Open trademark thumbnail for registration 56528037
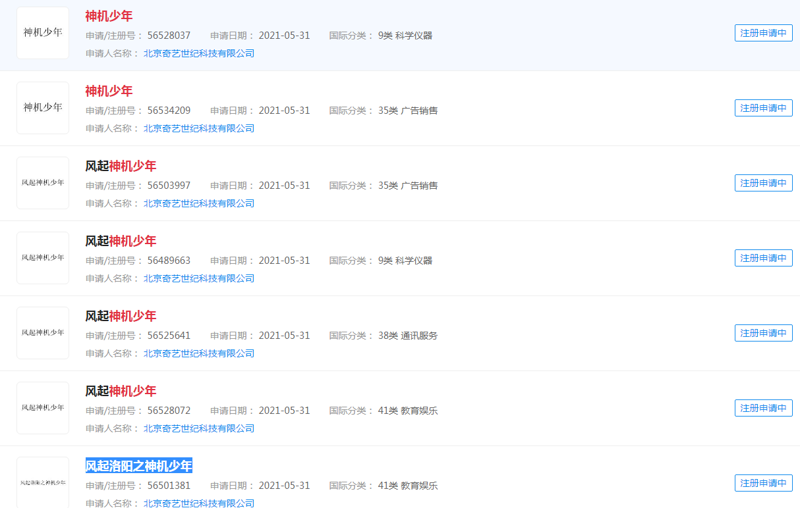 43,33
